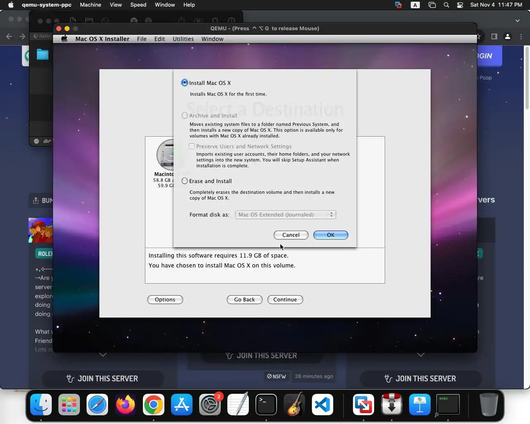Click the menu bar date and time
Image resolution: width=530 pixels, height=424 pixels.
[x=496, y=5]
